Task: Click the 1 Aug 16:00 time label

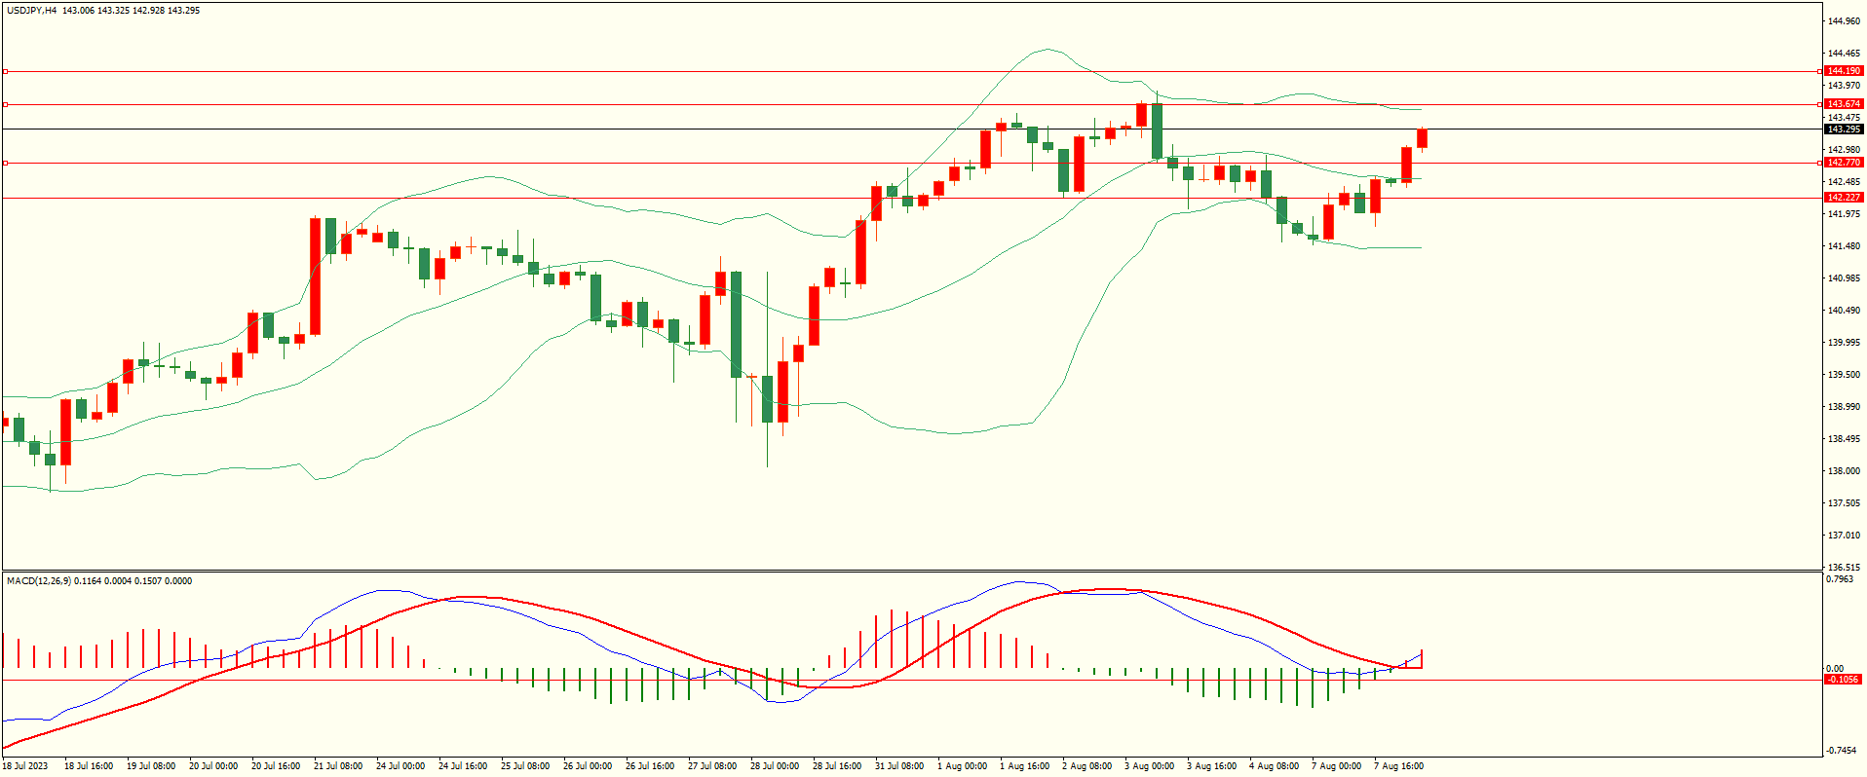Action: coord(1025,766)
